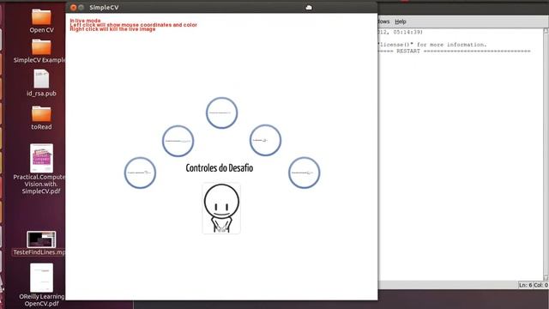The width and height of the screenshot is (549, 309).
Task: Click the license() information line in shell
Action: pos(432,45)
